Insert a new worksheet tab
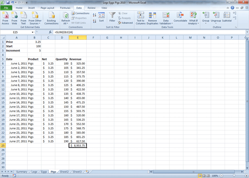Image resolution: width=249 pixels, height=178 pixels. click(x=87, y=172)
